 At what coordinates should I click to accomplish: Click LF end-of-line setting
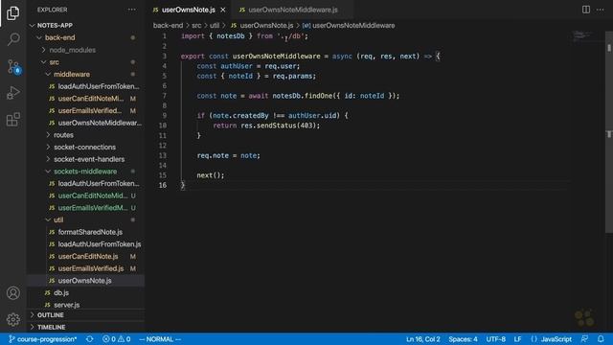pos(517,339)
